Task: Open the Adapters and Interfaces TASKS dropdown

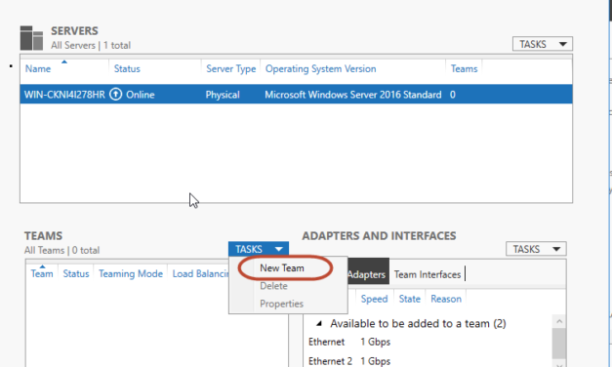Action: 536,249
